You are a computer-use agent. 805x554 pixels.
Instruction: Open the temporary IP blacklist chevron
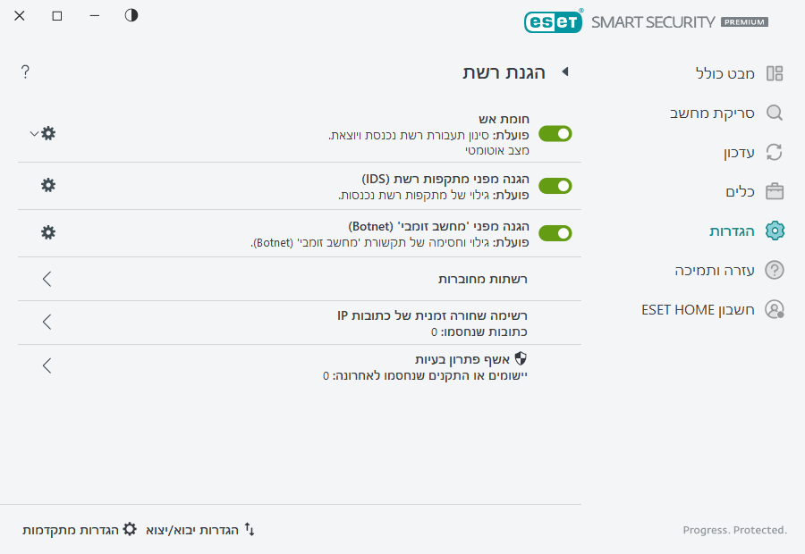click(47, 323)
